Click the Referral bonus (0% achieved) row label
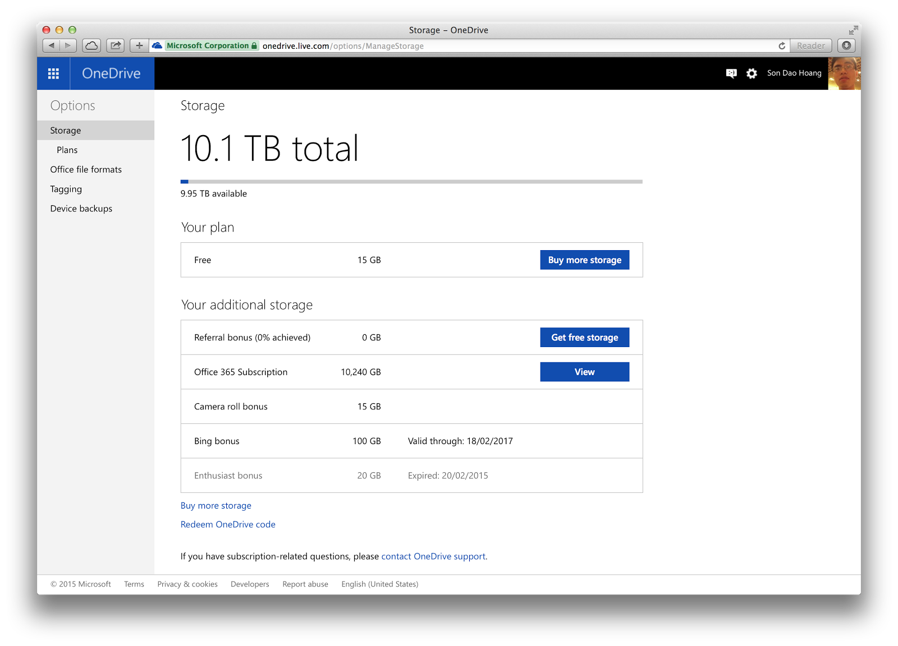Screen dimensions: 898x646 coord(252,338)
